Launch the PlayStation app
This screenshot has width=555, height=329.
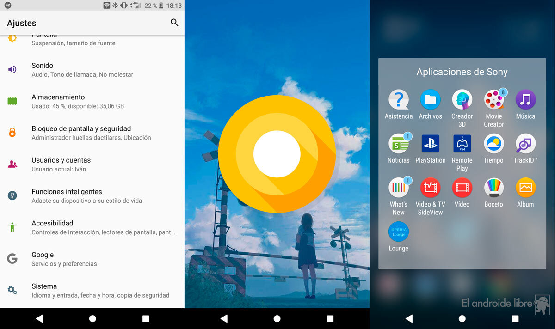click(x=431, y=144)
